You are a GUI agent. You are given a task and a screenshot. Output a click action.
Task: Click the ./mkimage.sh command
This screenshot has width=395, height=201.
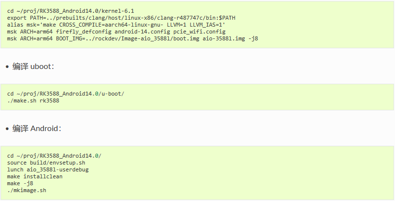click(x=27, y=190)
